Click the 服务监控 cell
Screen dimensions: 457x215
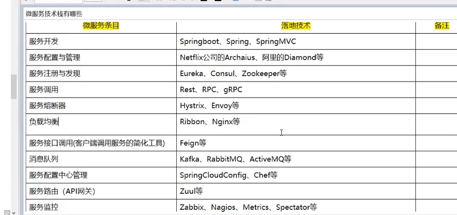coord(101,206)
